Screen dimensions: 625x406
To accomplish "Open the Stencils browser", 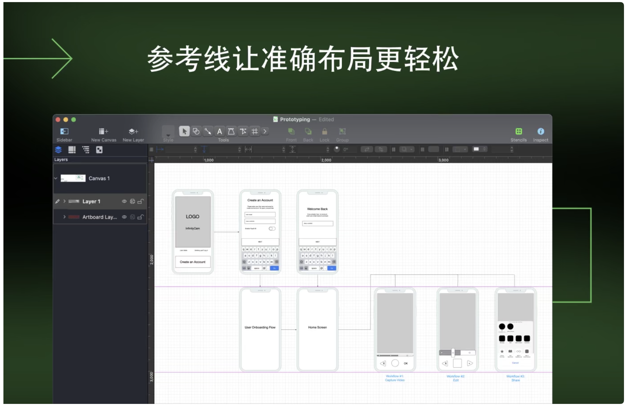I will coord(518,131).
